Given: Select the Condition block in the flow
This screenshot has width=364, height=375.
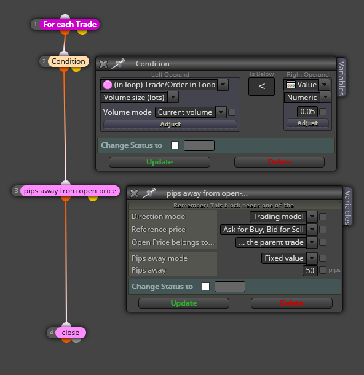Looking at the screenshot, I should (68, 61).
